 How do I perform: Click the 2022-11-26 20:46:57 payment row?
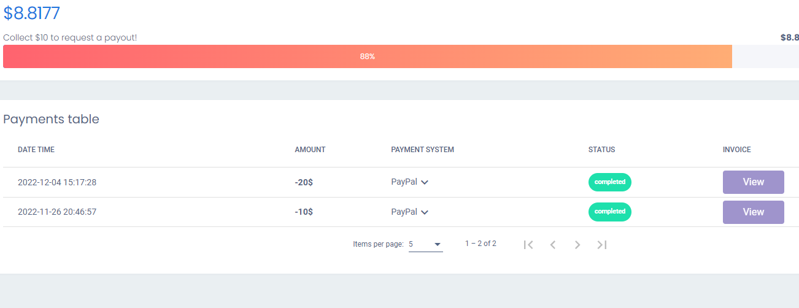coord(399,212)
